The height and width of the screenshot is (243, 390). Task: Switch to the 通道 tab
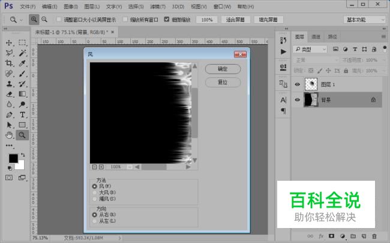click(x=316, y=37)
